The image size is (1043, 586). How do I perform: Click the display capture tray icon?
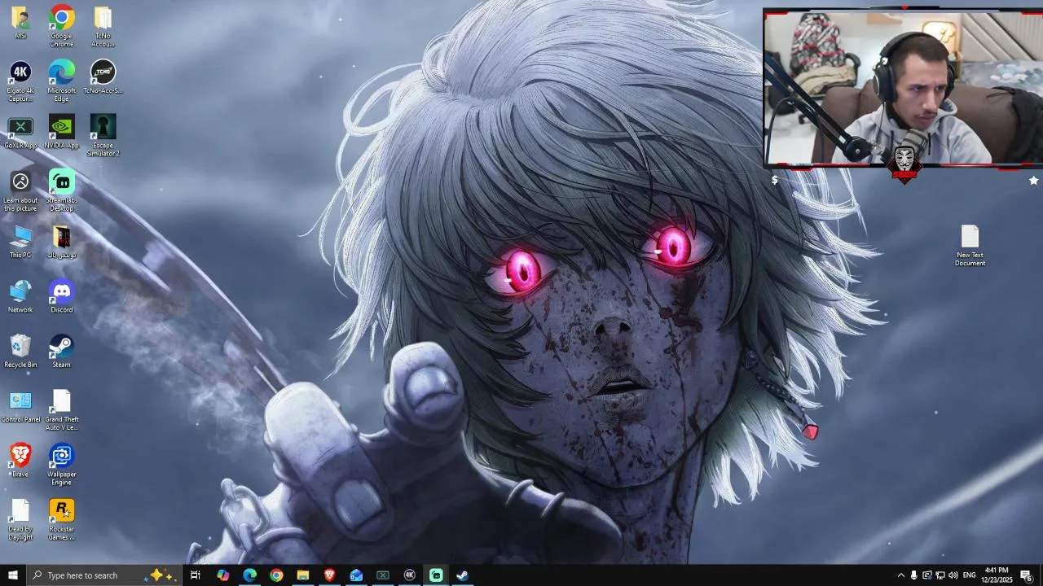926,575
